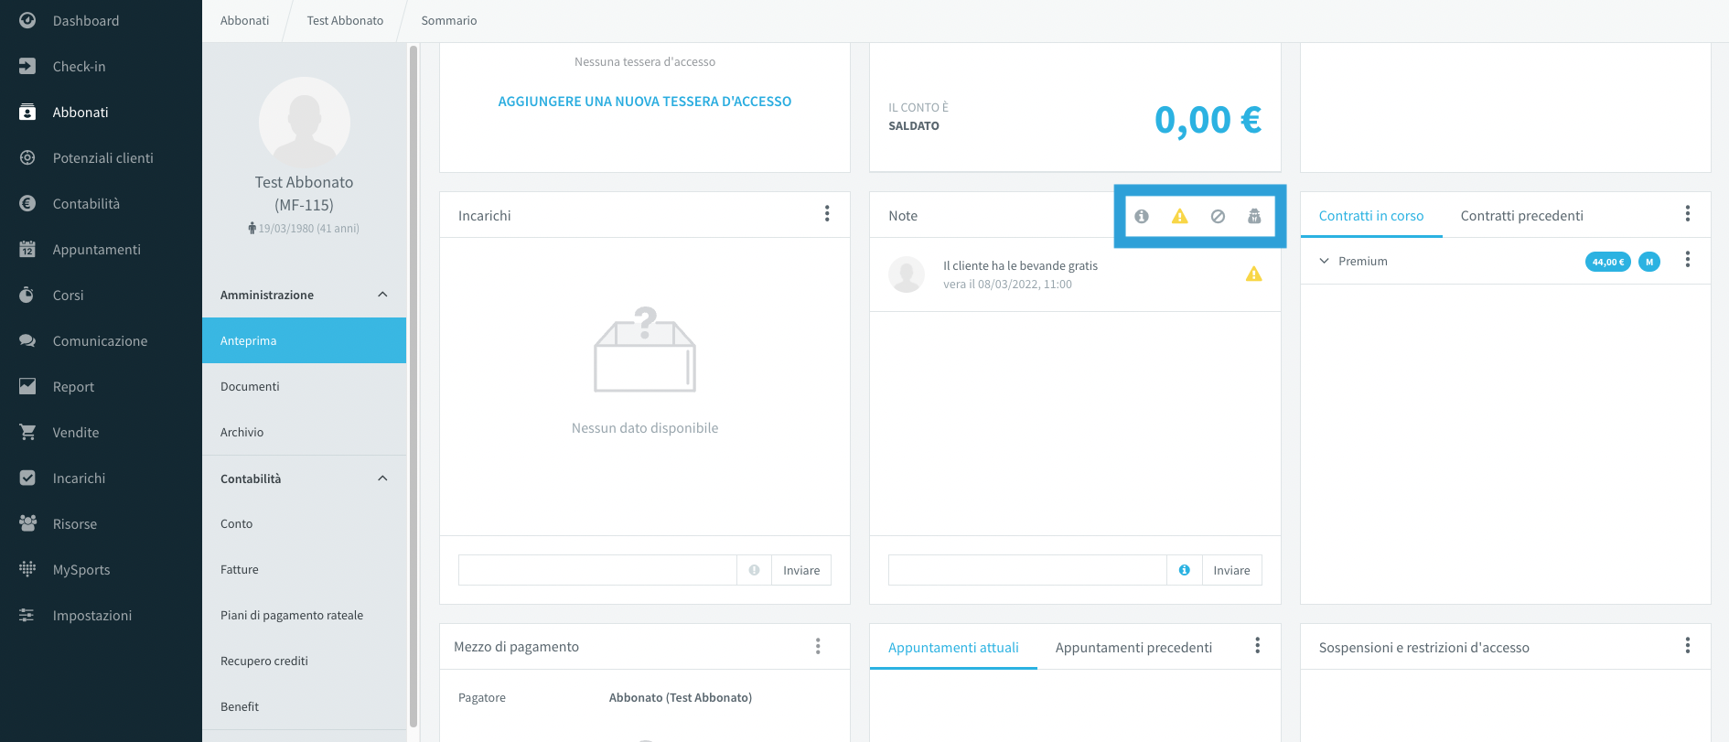Open the Premium contract three-dot menu
This screenshot has height=742, width=1729.
point(1688,260)
